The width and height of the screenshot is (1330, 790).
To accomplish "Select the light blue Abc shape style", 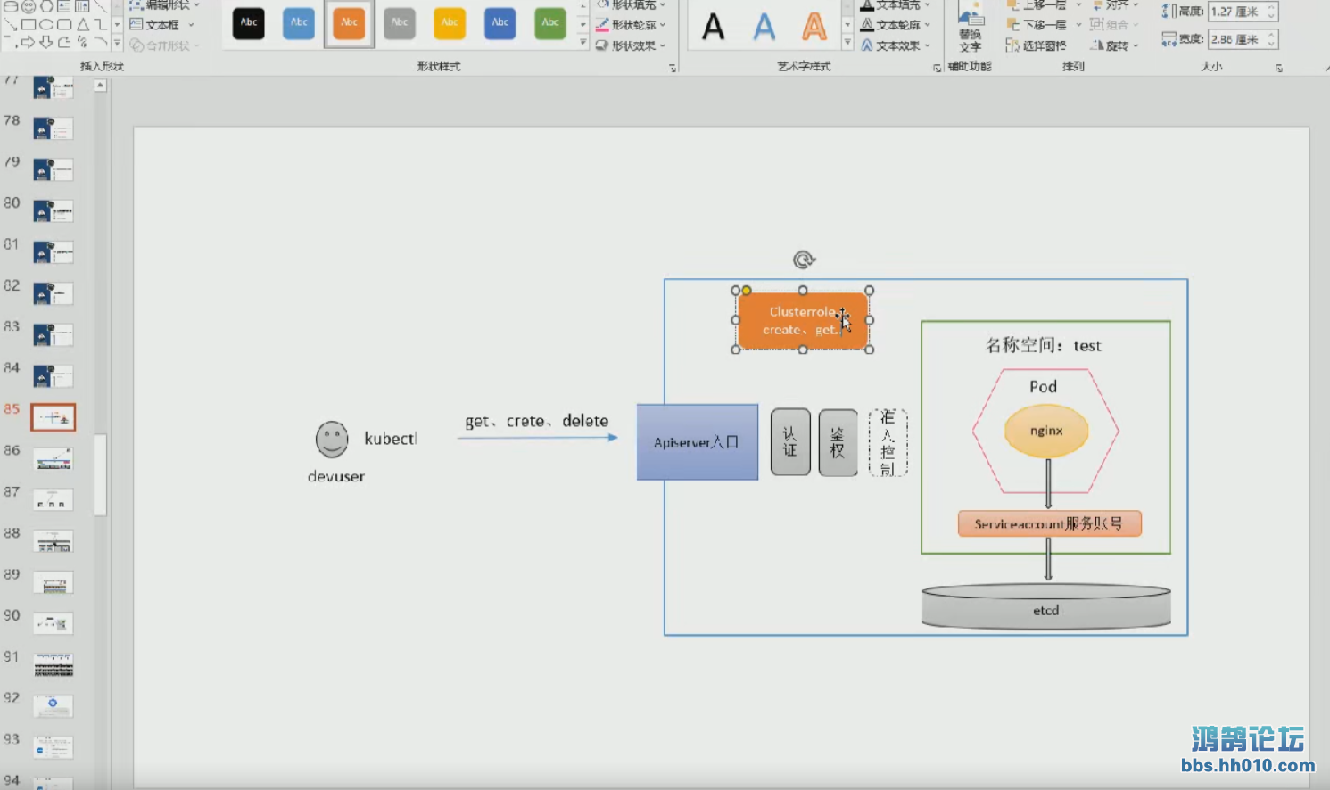I will point(299,23).
